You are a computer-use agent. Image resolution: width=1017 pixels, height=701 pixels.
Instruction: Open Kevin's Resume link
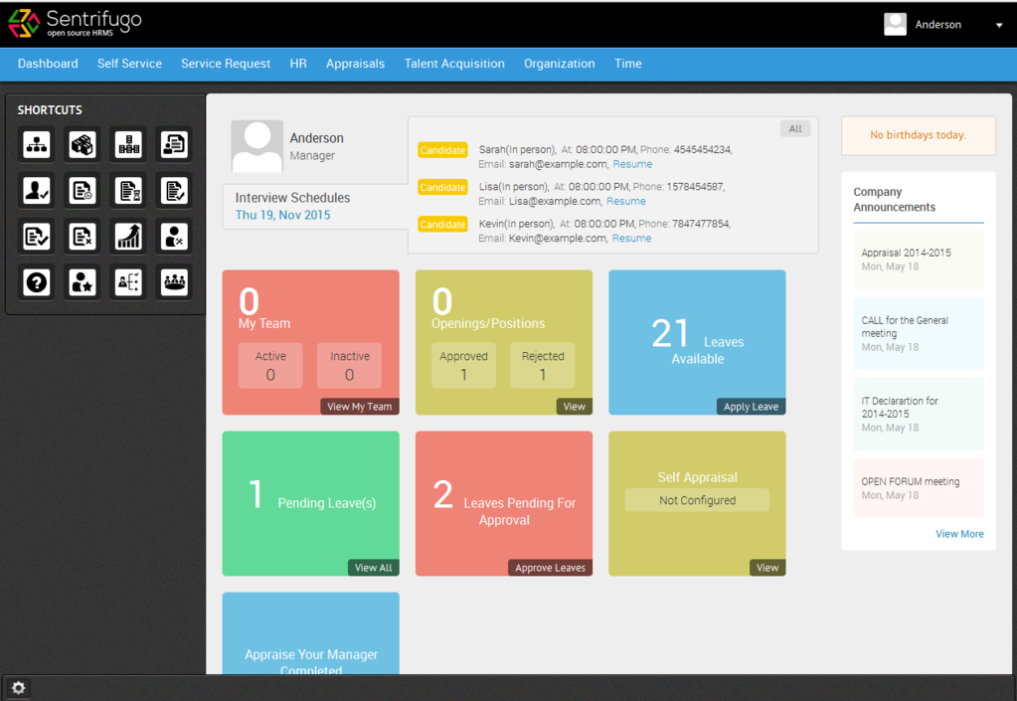click(631, 238)
